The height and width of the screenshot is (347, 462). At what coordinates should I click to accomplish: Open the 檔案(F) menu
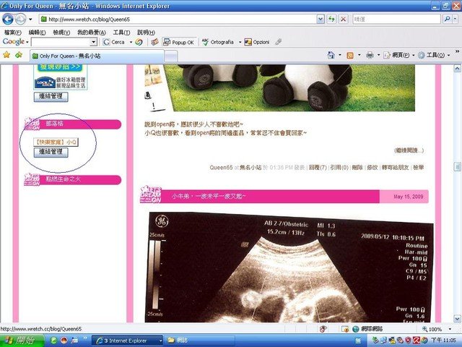coord(12,33)
